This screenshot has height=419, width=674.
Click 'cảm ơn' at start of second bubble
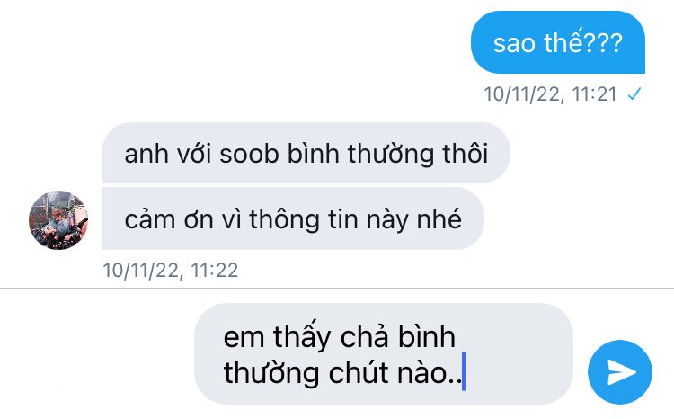pos(169,219)
